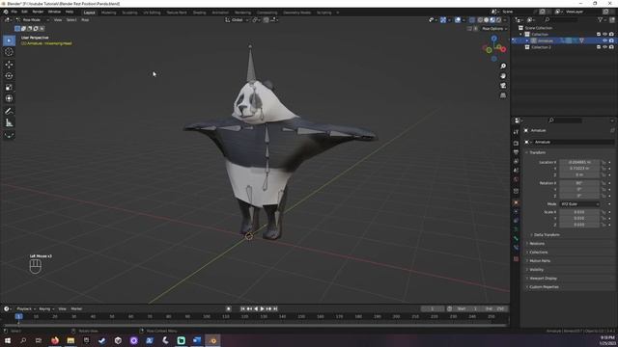The height and width of the screenshot is (347, 618).
Task: Toggle auto keying record button in timeline
Action: [x=228, y=308]
